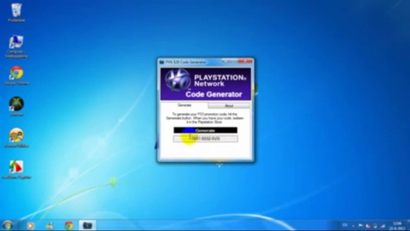
Task: Open the Windows Start menu orb
Action: coord(7,226)
